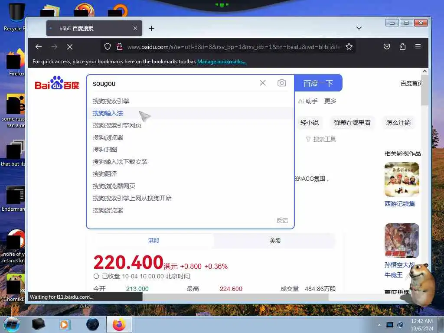
Task: Open Firefox hamburger application menu
Action: pyautogui.click(x=418, y=46)
